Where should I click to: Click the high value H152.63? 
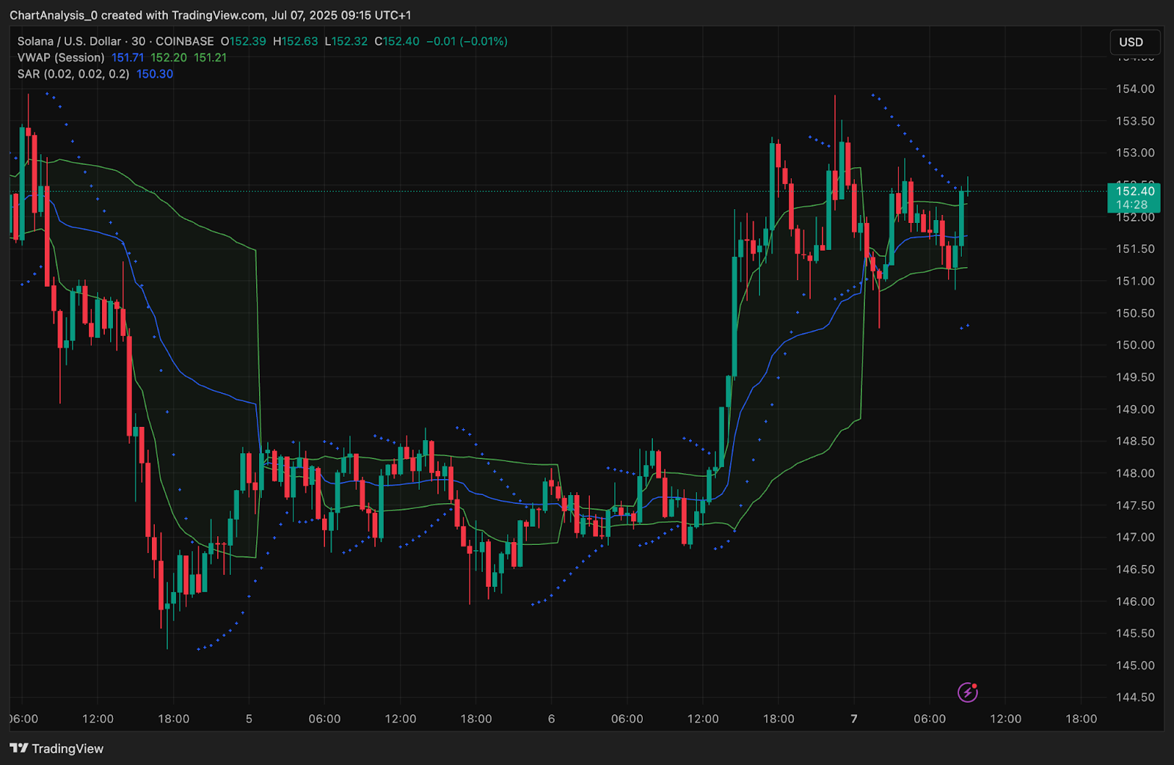[x=296, y=41]
